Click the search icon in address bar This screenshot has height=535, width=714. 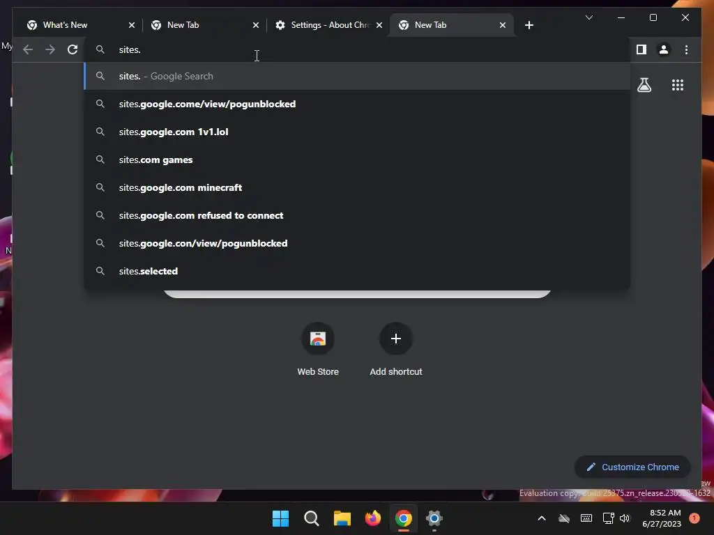(100, 49)
